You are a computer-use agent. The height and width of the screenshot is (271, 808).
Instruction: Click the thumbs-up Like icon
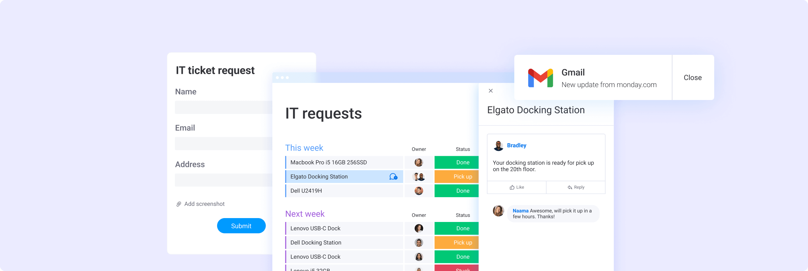click(512, 187)
